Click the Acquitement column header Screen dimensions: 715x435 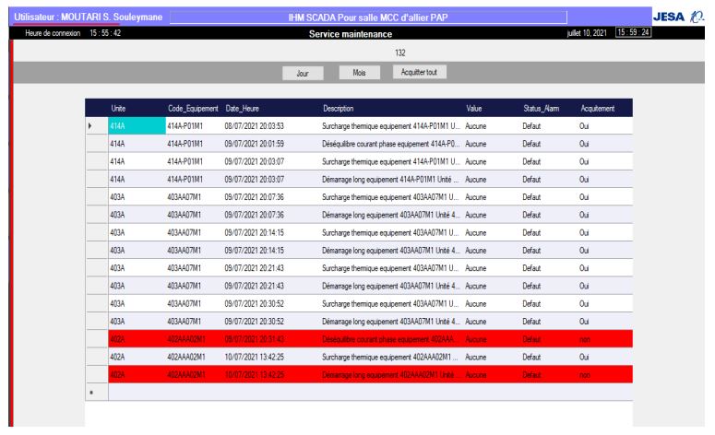598,108
